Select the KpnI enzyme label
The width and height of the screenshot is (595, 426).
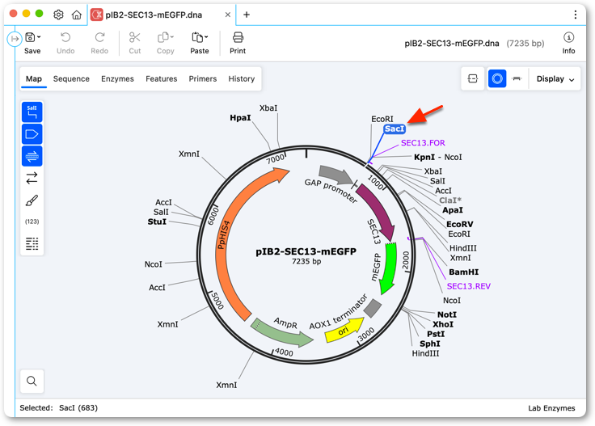click(424, 157)
